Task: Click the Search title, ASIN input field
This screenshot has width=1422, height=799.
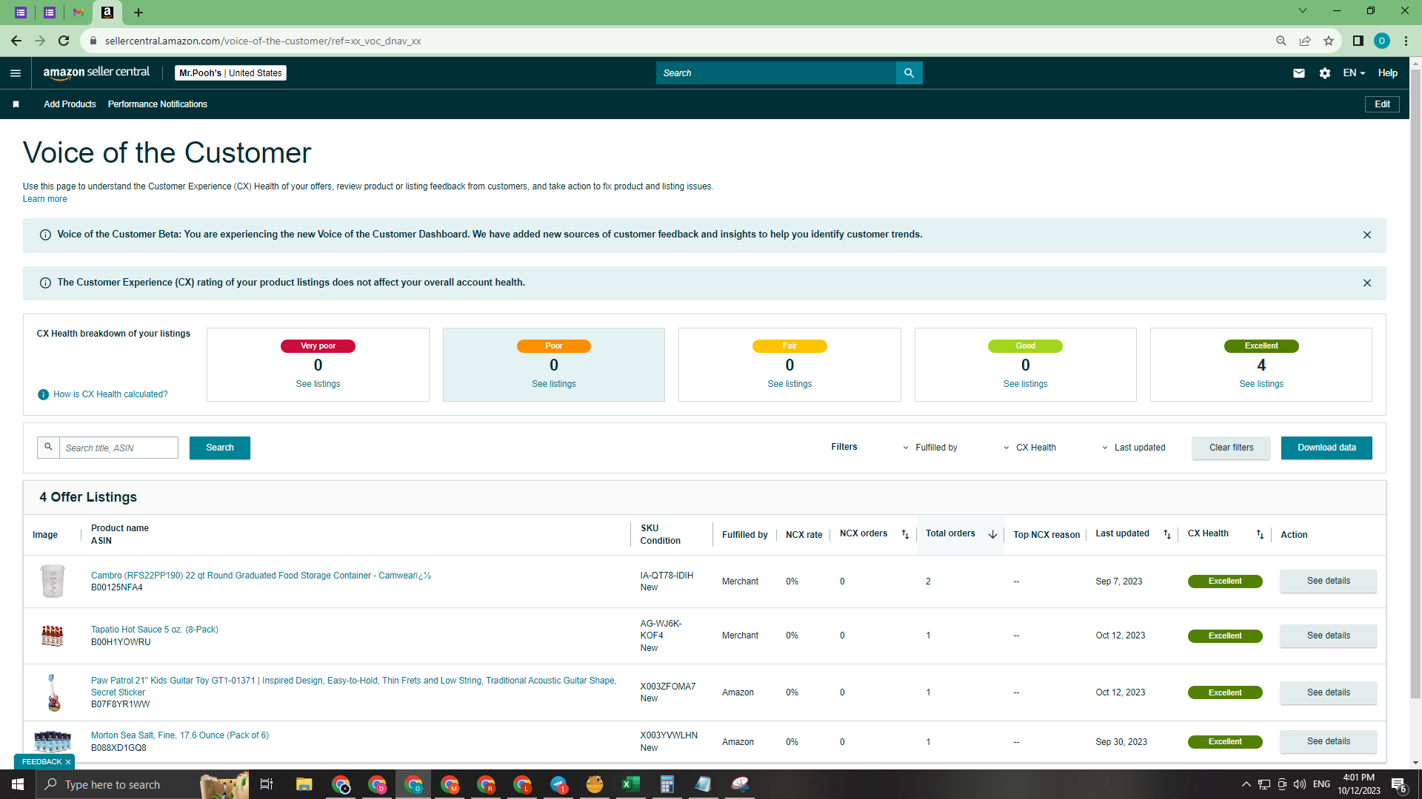Action: point(118,448)
